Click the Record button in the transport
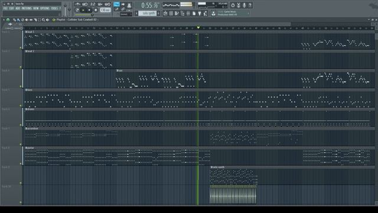This screenshot has width=378, height=213. [x=96, y=10]
